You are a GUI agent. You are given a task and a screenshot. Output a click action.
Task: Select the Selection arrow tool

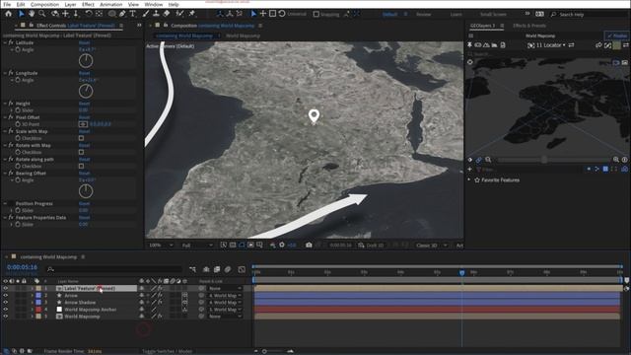(21, 14)
